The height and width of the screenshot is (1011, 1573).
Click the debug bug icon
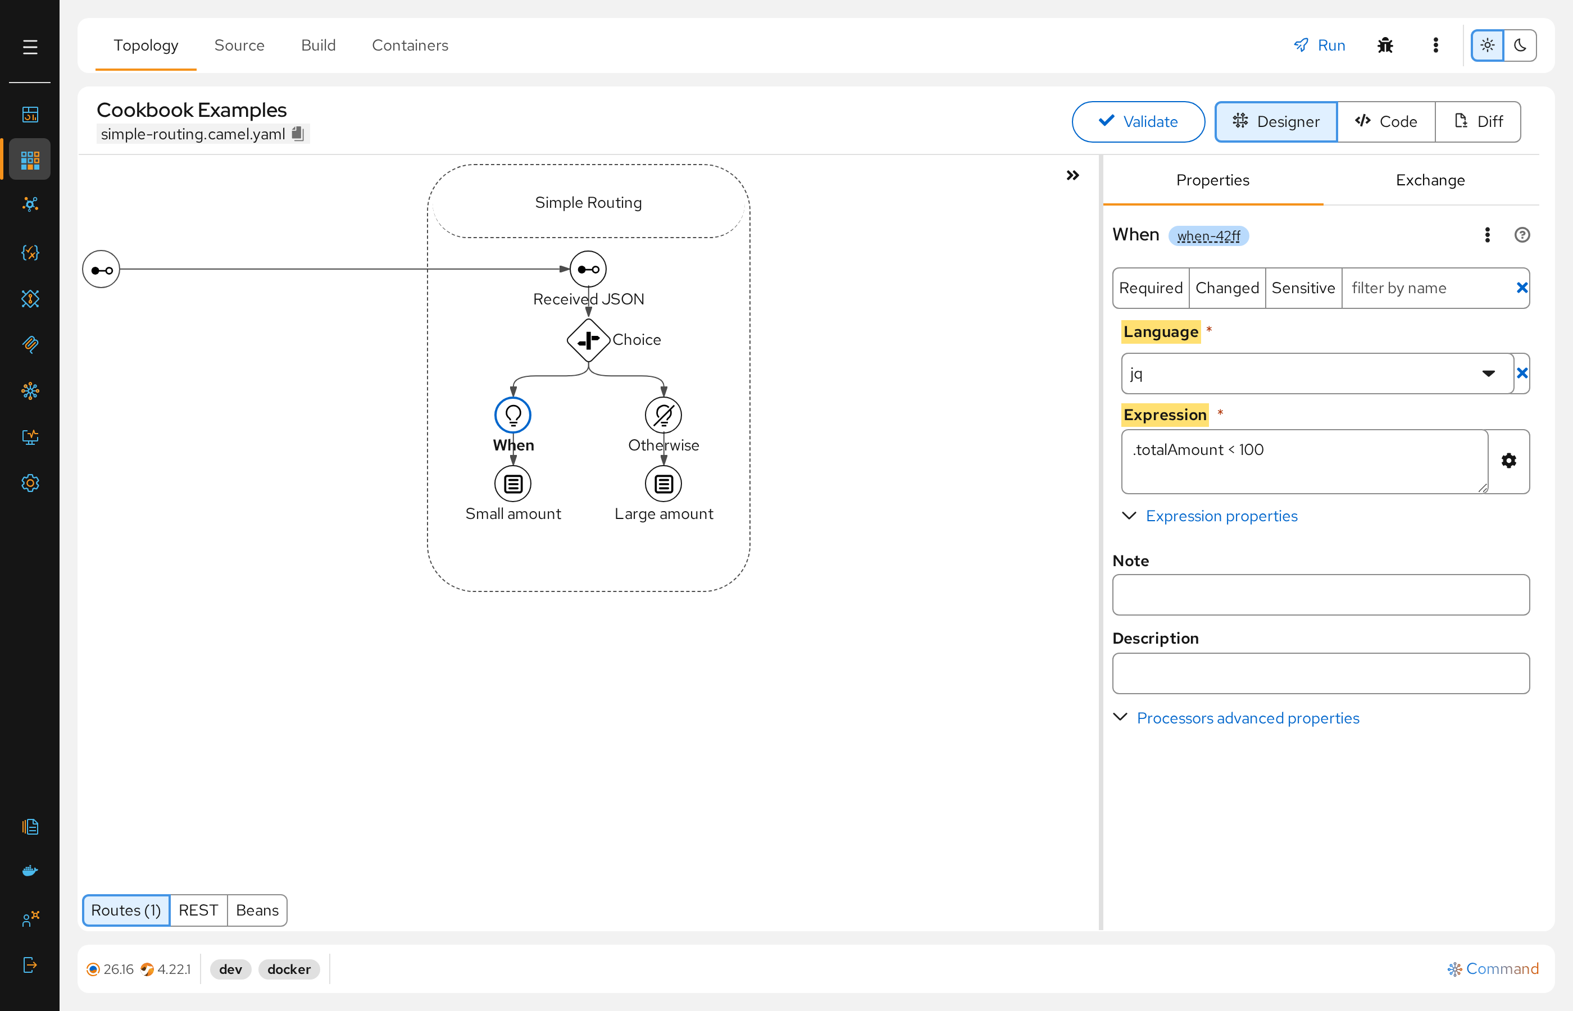pyautogui.click(x=1385, y=45)
